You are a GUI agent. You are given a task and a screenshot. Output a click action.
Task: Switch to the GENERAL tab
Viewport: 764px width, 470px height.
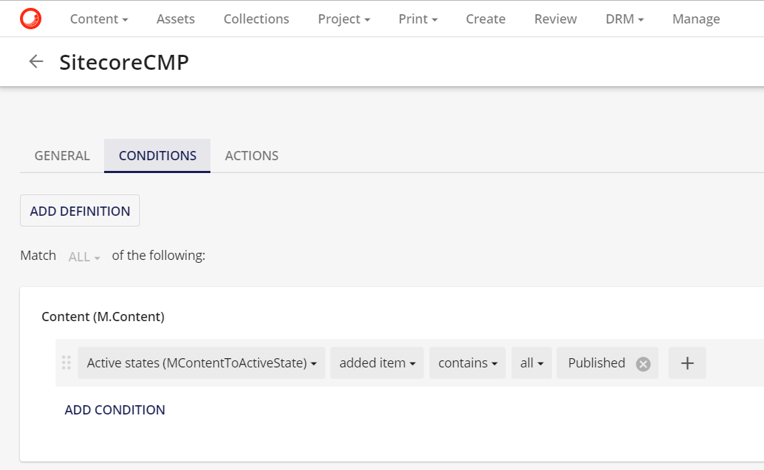[62, 155]
